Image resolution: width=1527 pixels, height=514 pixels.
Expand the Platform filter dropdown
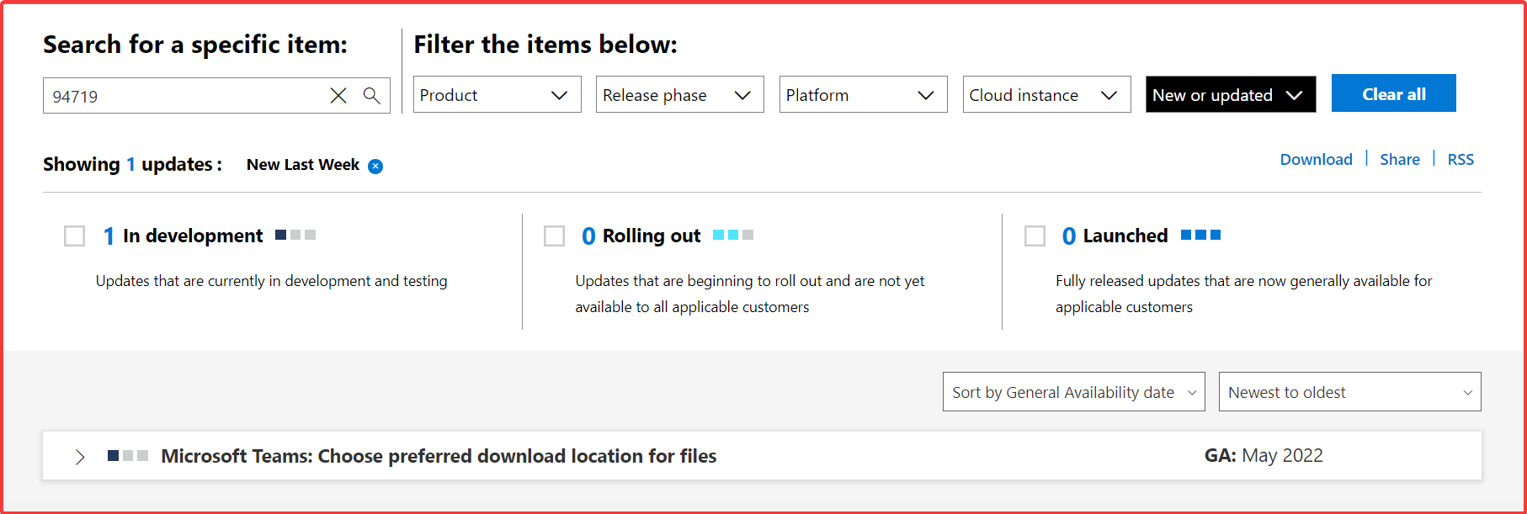click(x=863, y=95)
